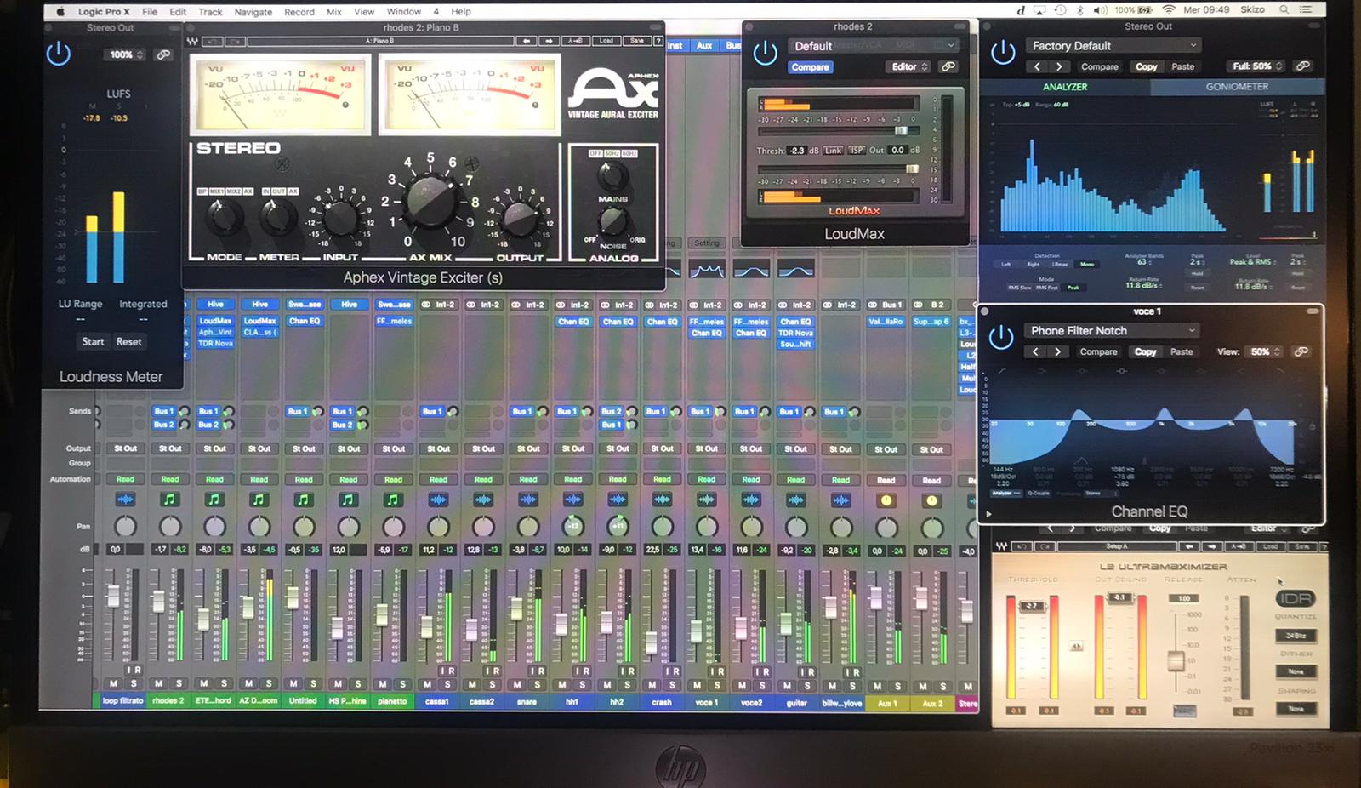This screenshot has width=1361, height=788.
Task: Go to previous preset in Aphex Exciter
Action: pos(527,41)
